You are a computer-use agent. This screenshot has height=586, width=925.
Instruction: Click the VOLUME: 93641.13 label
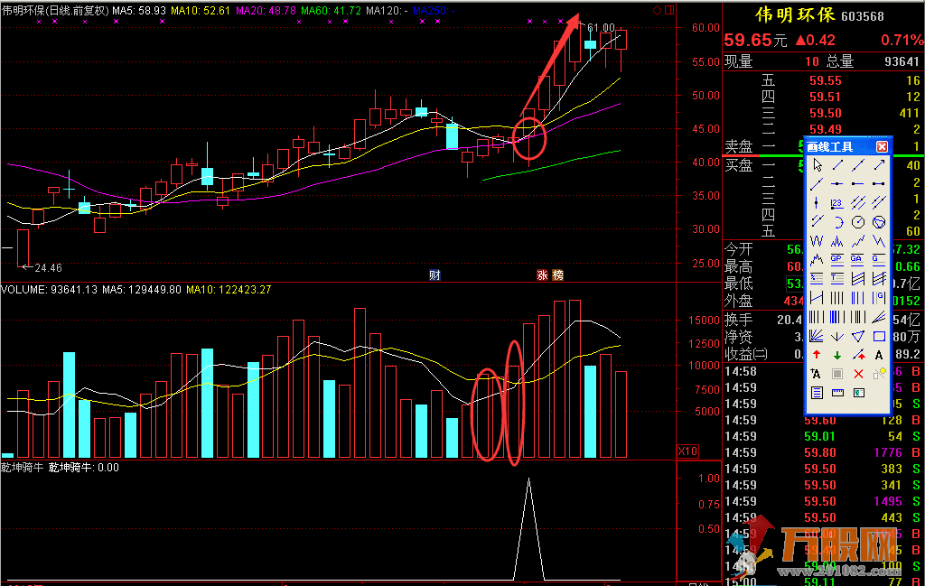tap(49, 290)
